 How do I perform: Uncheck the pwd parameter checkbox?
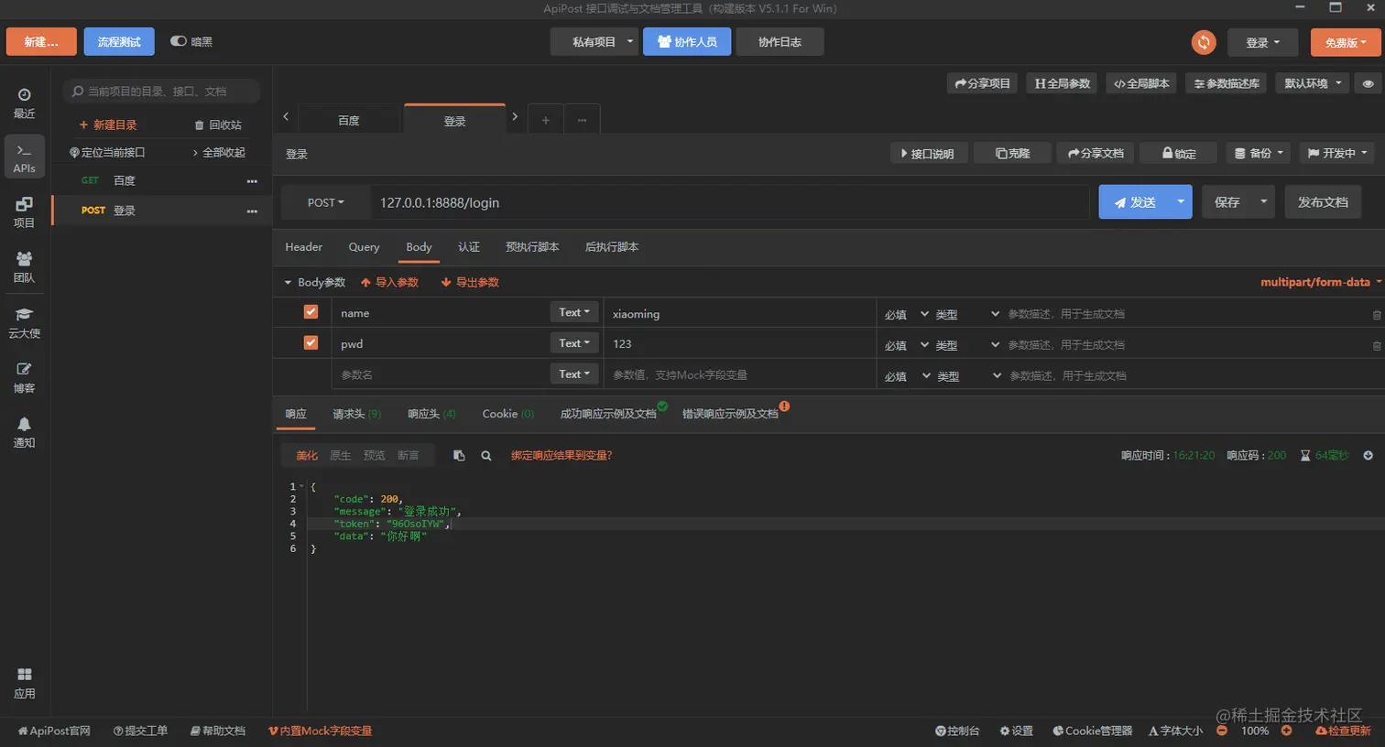311,342
